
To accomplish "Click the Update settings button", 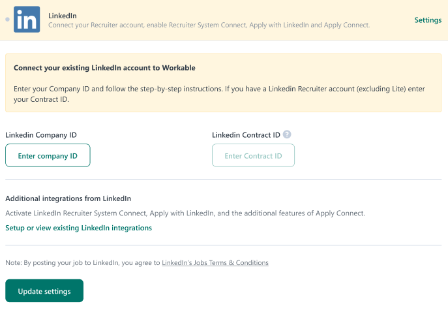I will 44,291.
